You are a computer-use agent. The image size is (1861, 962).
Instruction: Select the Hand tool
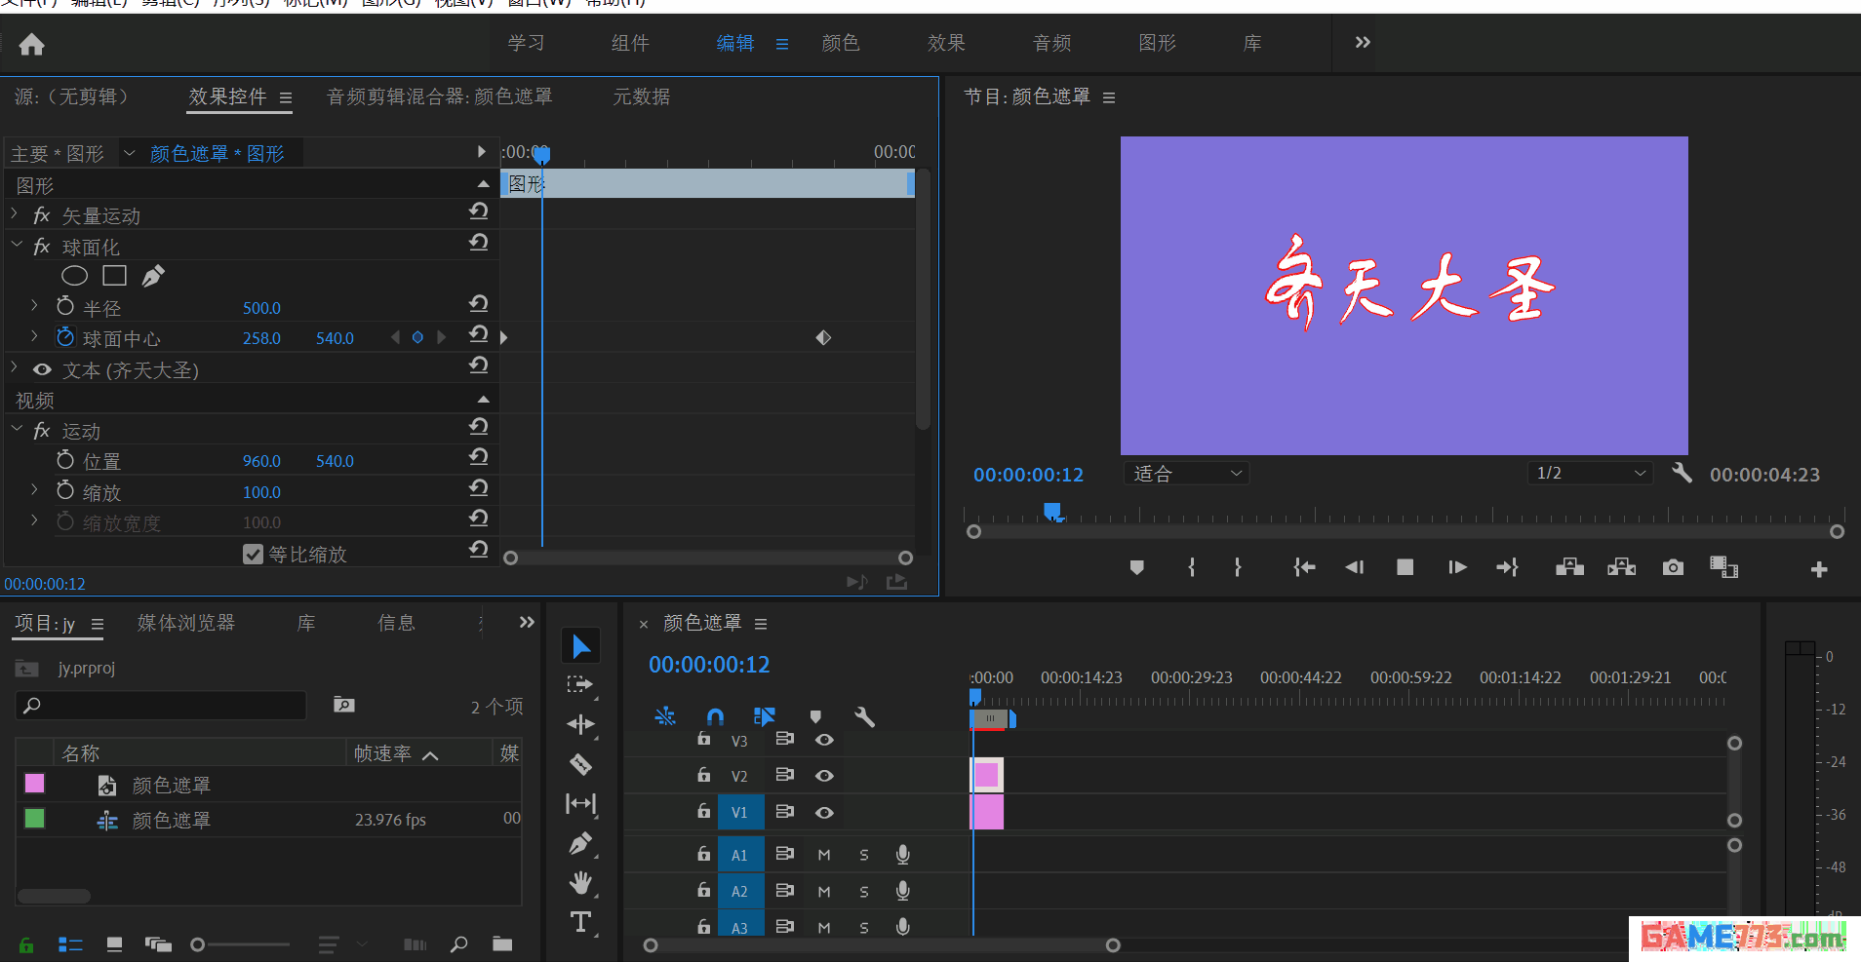(x=580, y=882)
